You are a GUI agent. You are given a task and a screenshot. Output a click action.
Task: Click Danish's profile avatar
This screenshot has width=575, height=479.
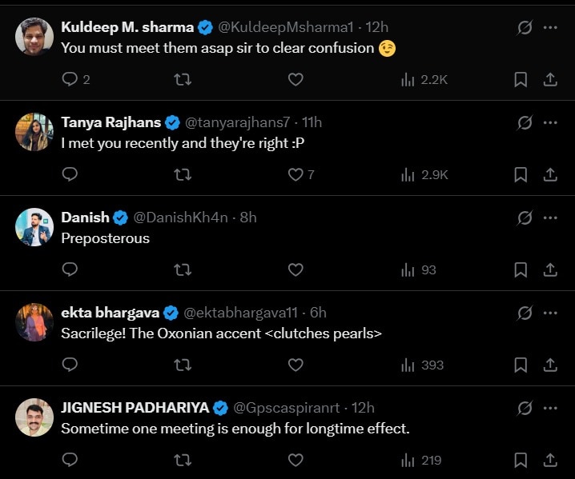coord(34,227)
